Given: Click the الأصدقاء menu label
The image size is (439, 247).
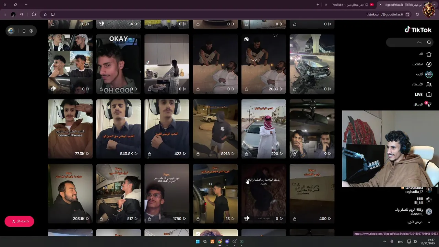Looking at the screenshot, I should point(417,84).
